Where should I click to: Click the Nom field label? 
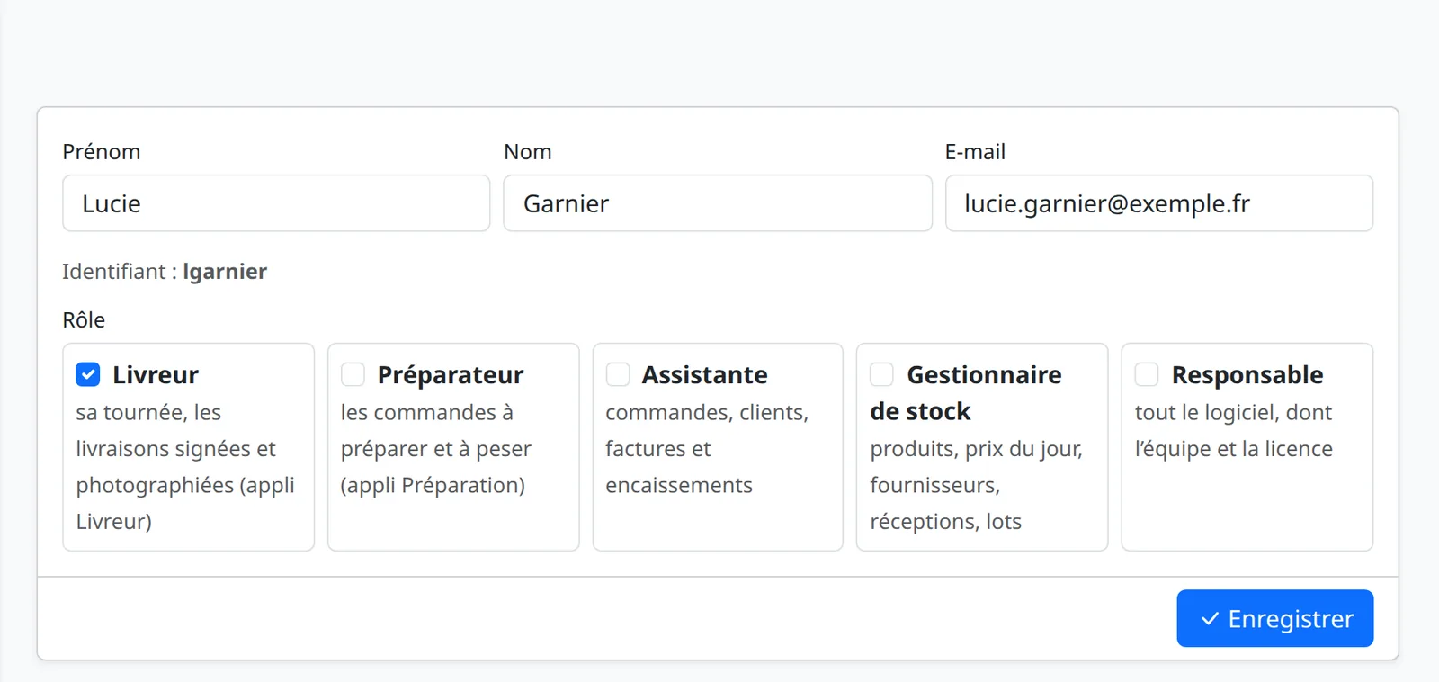click(528, 152)
